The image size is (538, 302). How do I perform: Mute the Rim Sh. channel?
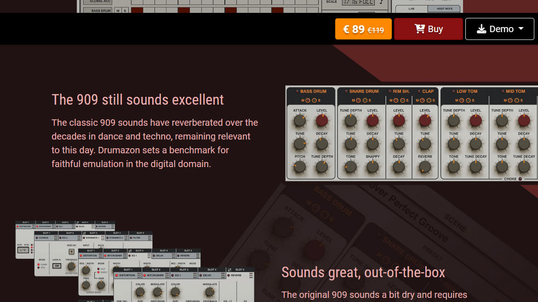click(x=395, y=101)
